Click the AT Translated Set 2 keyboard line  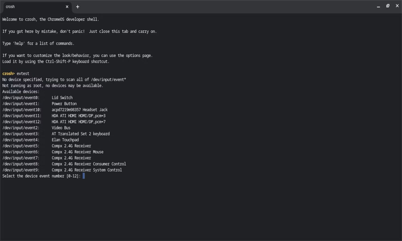[80, 134]
